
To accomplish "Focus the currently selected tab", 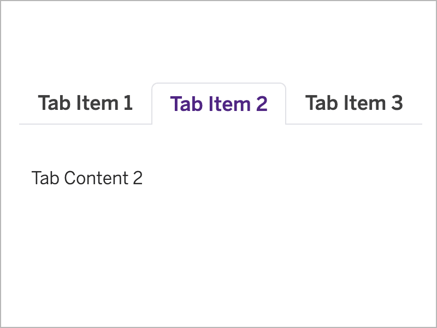I will (x=218, y=103).
